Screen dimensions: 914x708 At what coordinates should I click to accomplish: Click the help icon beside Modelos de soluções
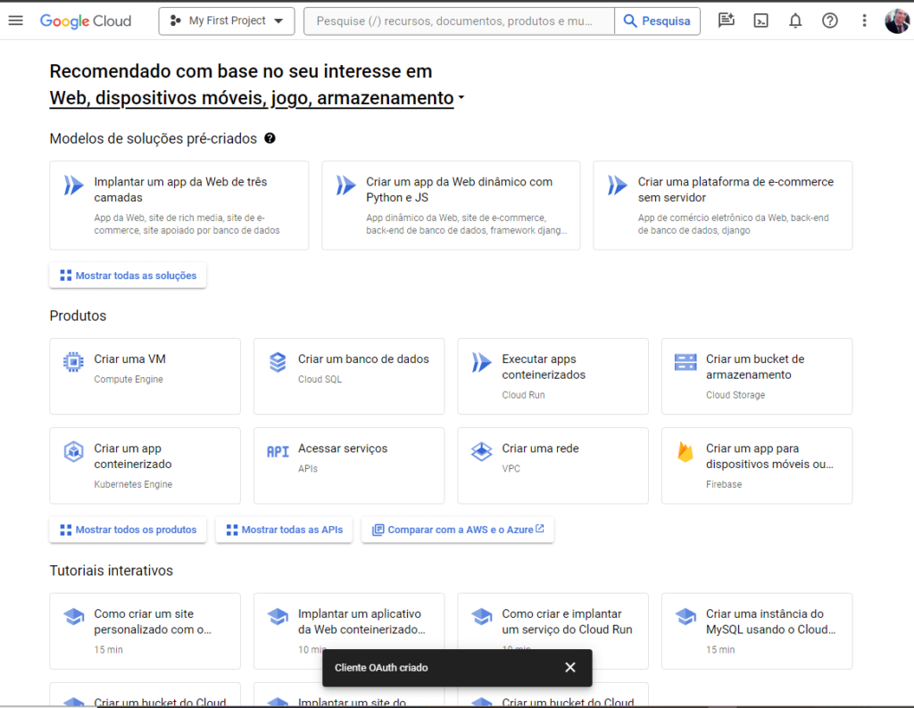pyautogui.click(x=270, y=138)
